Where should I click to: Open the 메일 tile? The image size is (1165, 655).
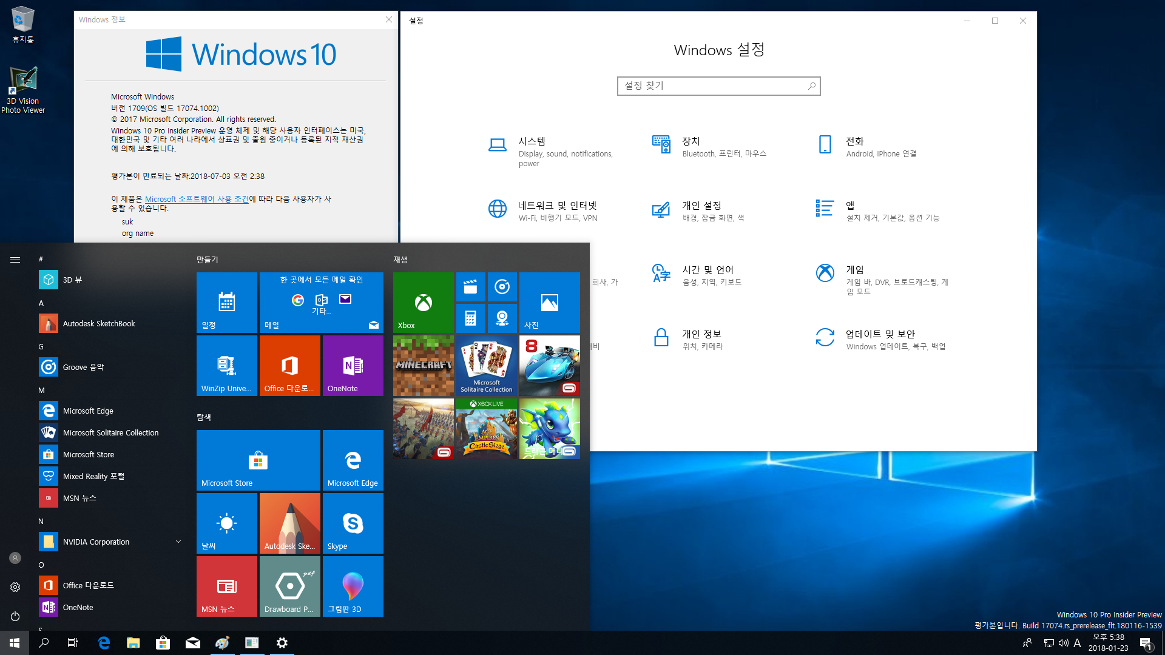point(322,303)
